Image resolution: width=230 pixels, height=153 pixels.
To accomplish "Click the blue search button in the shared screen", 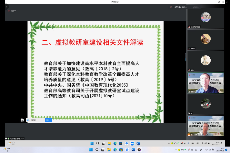I will [48, 120].
